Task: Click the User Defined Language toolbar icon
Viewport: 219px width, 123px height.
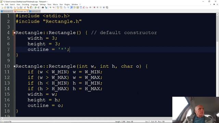Action: click(75, 8)
